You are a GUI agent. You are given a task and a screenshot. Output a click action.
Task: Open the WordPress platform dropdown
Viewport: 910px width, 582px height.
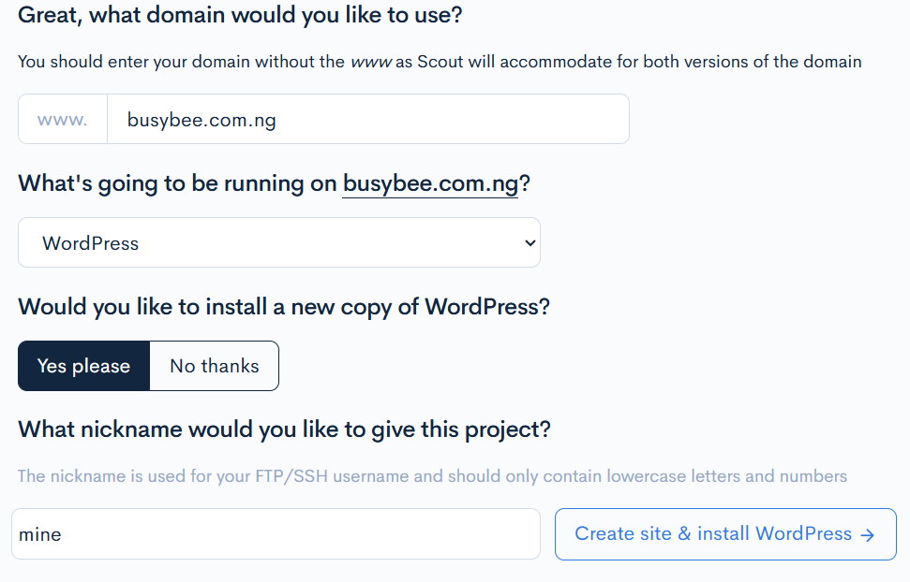(x=278, y=243)
